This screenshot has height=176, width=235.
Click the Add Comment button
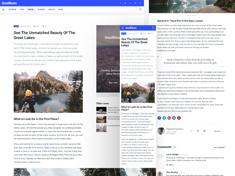coord(219,148)
